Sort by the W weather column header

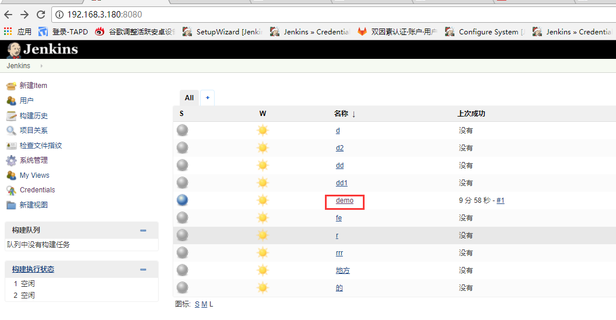263,114
